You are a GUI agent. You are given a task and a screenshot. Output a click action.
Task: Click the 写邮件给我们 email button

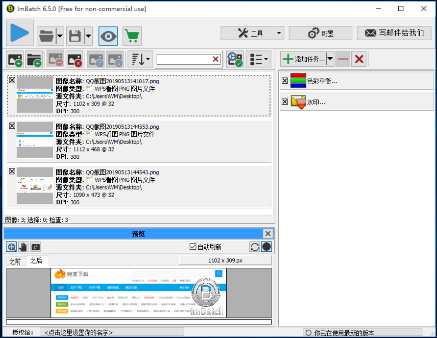[x=394, y=33]
